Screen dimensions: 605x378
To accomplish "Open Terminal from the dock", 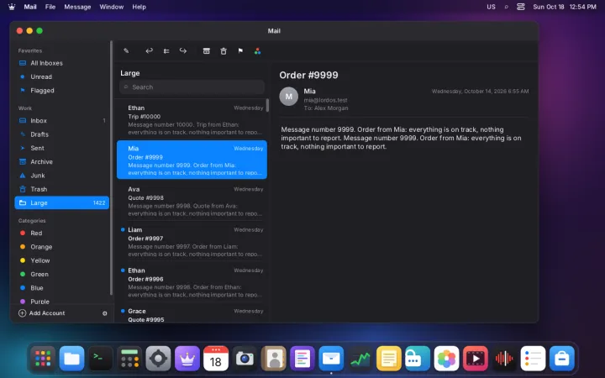I will pos(100,359).
